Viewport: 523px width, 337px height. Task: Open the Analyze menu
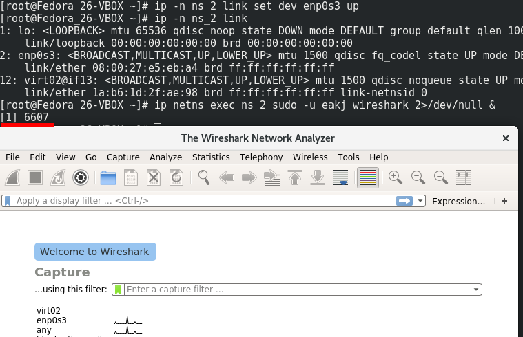(166, 157)
